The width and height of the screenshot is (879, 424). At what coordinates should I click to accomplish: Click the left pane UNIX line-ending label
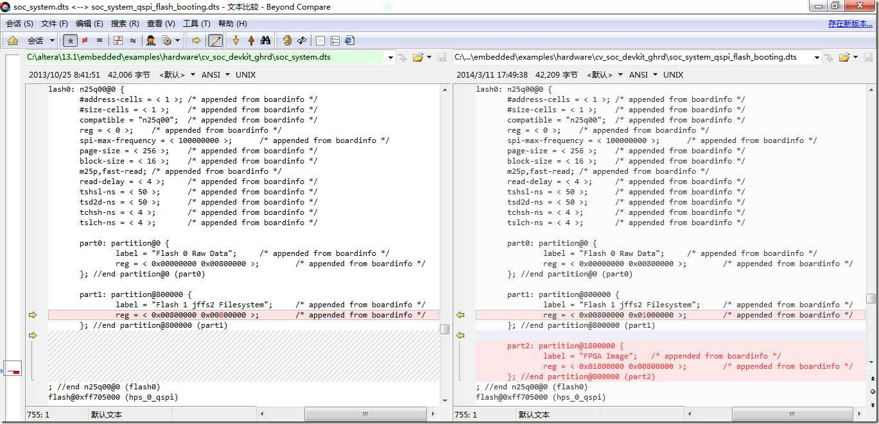[245, 74]
